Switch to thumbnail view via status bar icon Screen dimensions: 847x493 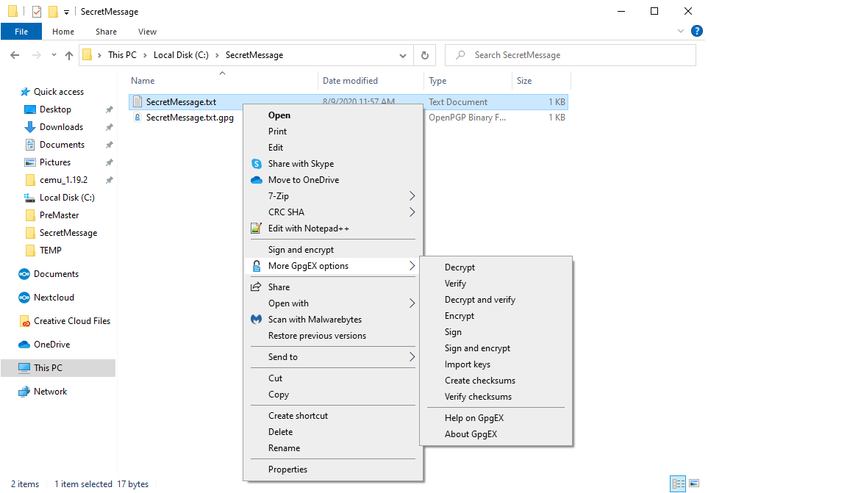click(x=694, y=483)
